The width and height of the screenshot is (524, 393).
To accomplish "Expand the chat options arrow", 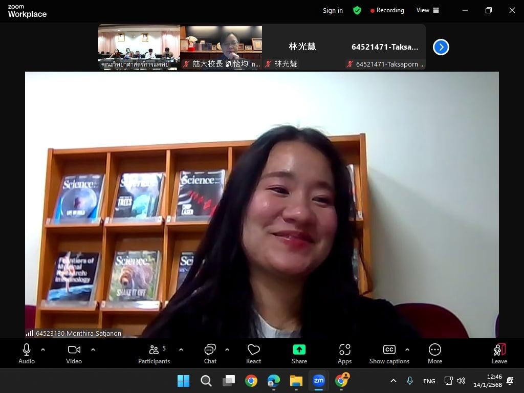I will (227, 350).
